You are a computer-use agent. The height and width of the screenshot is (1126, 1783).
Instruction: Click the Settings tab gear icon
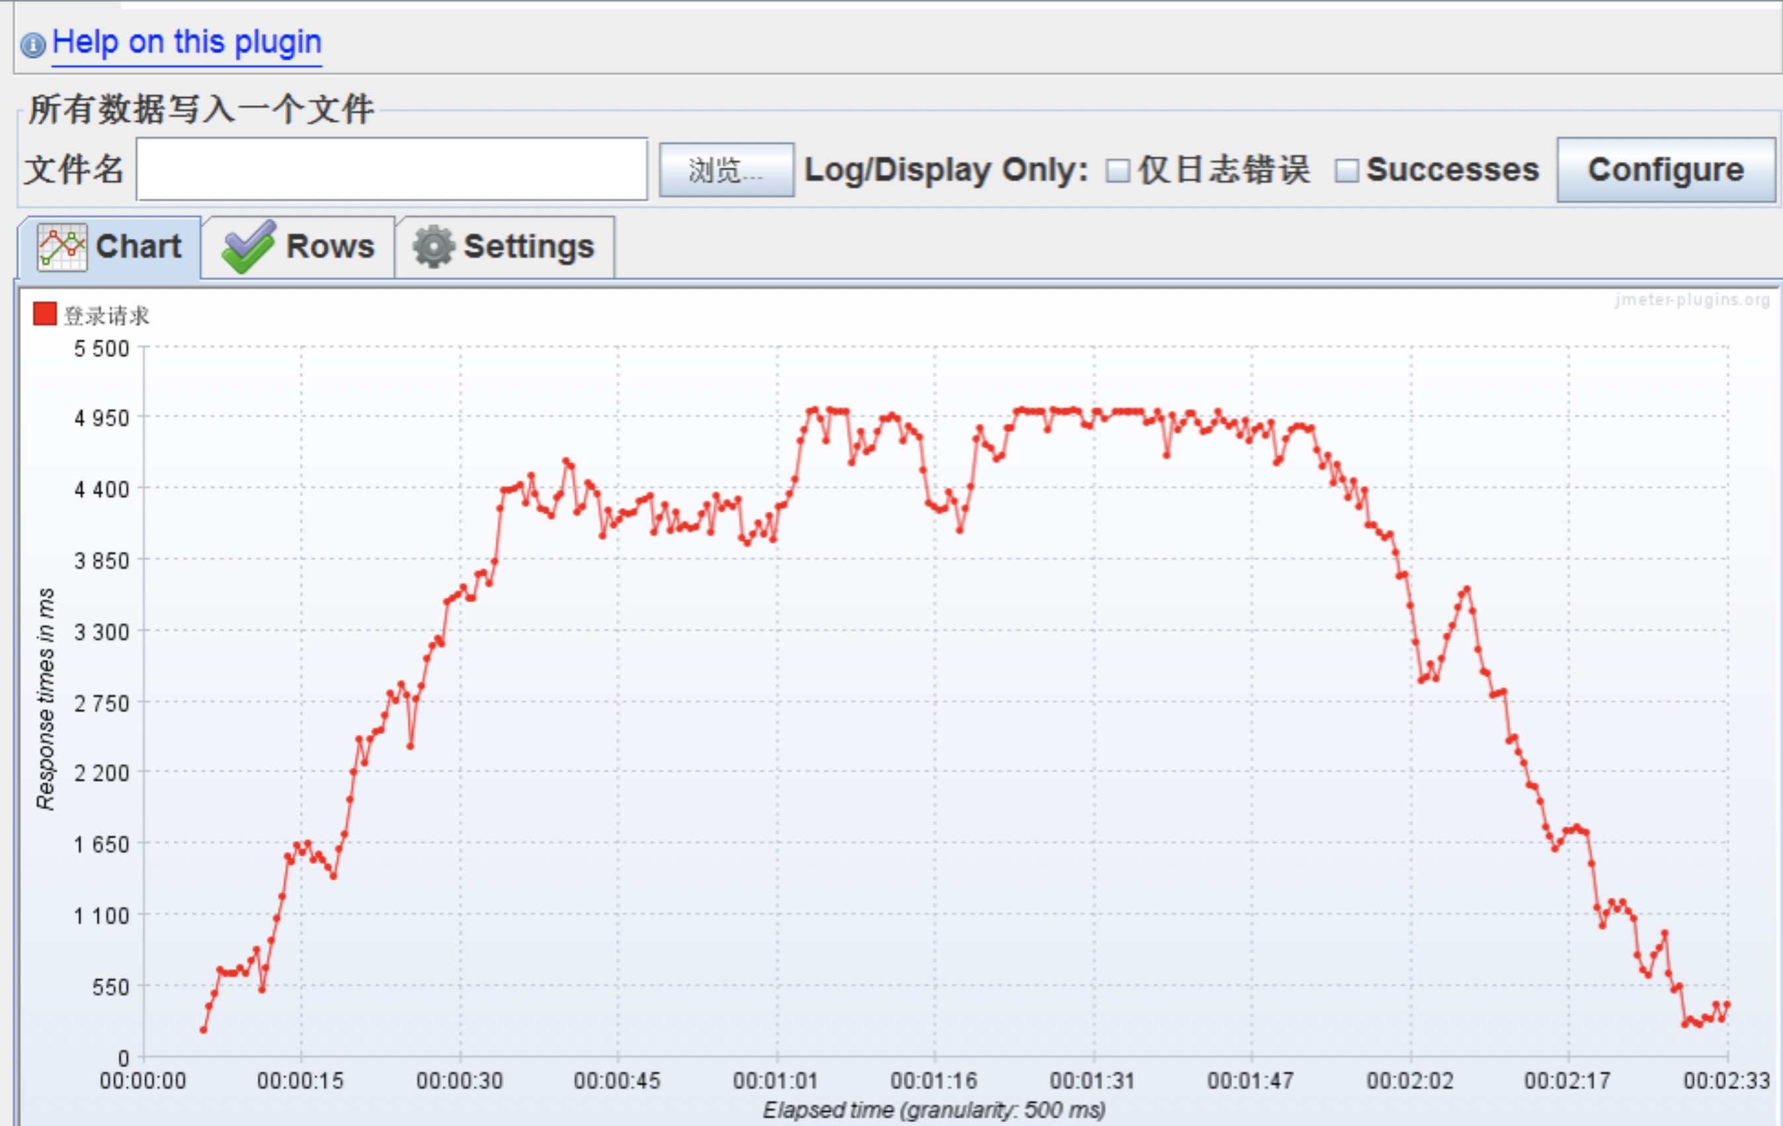[x=433, y=247]
